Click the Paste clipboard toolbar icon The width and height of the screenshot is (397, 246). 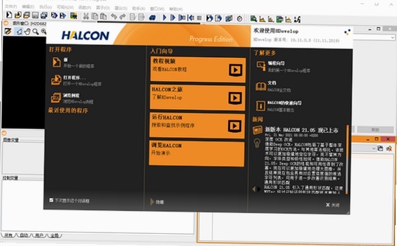click(x=103, y=16)
